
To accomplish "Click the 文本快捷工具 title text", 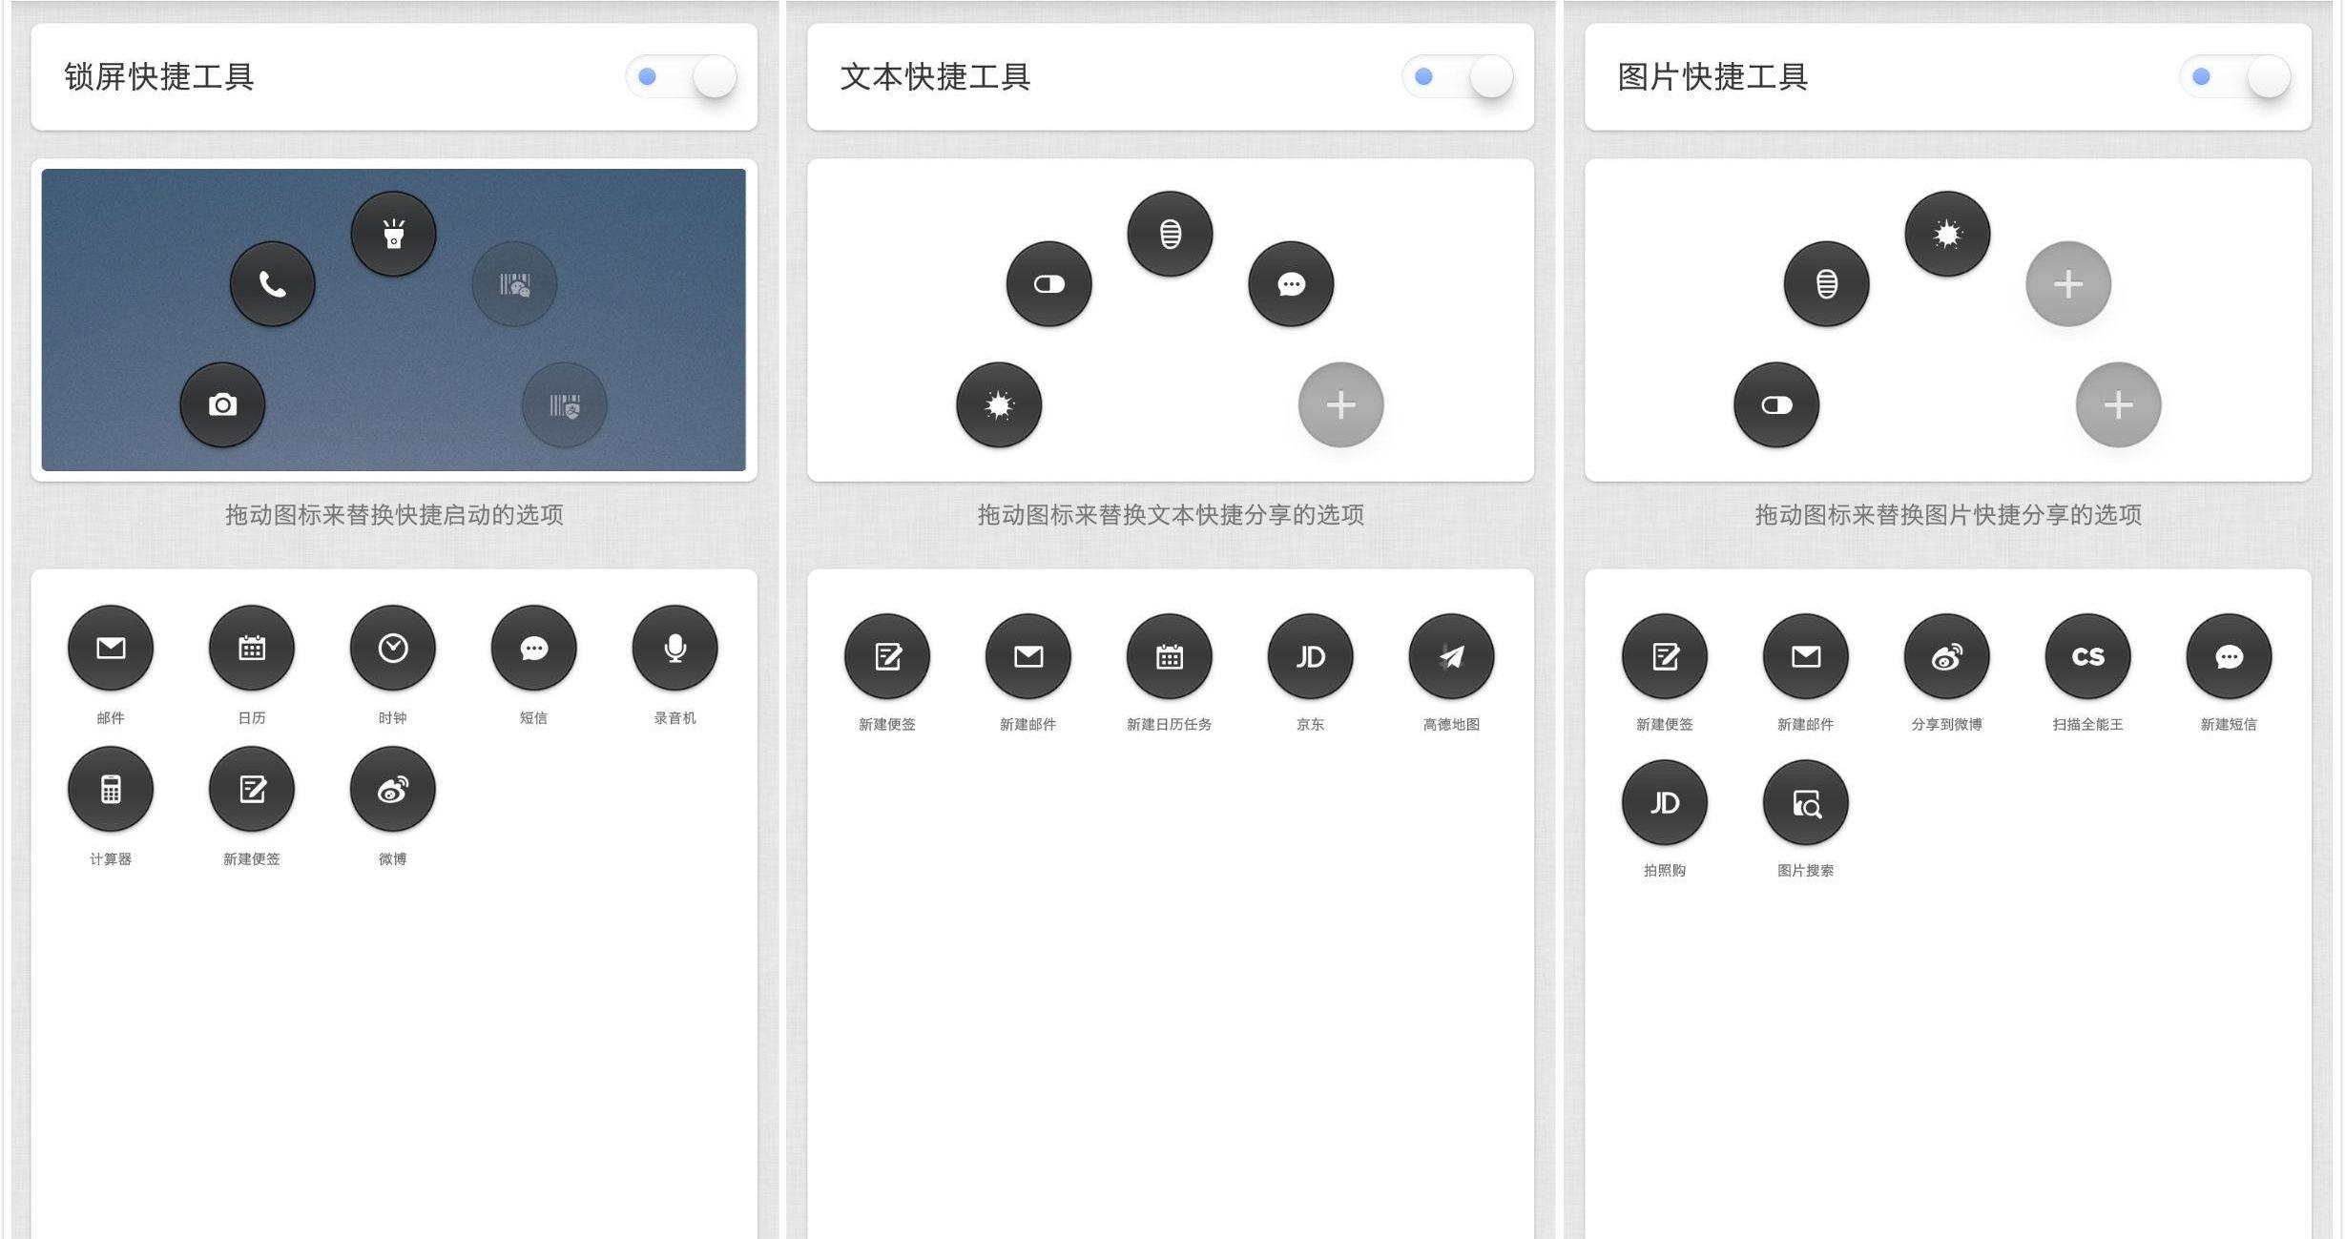I will click(936, 76).
